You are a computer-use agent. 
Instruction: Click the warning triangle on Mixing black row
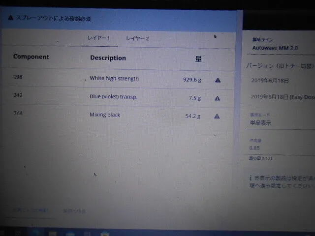click(217, 117)
